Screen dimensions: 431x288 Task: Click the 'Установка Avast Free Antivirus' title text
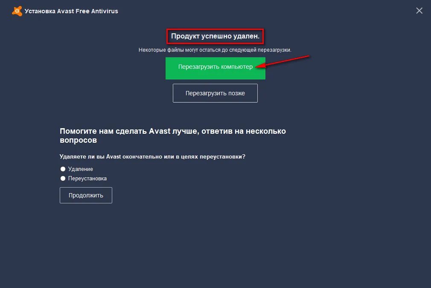71,11
